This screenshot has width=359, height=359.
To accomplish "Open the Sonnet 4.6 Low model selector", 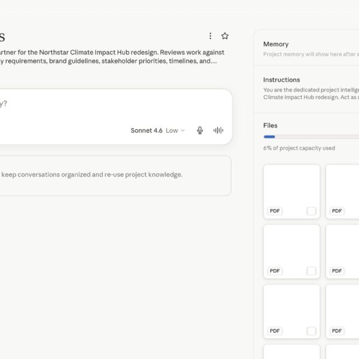I will point(157,130).
